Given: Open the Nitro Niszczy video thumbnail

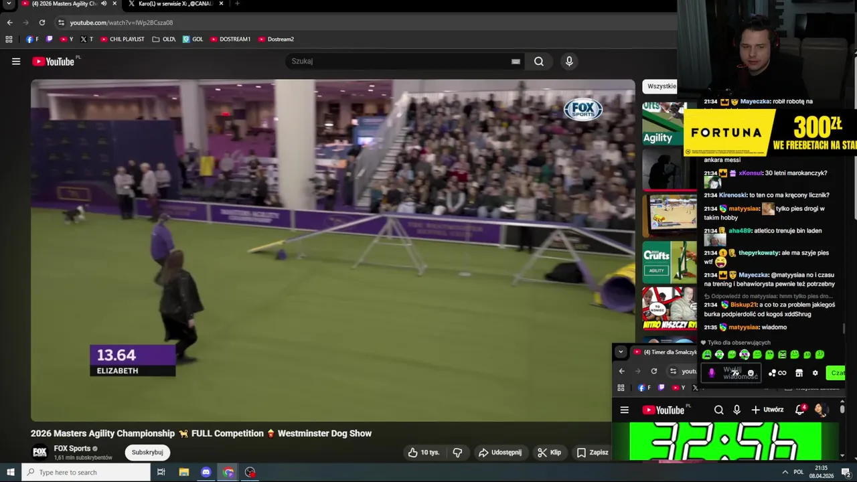Looking at the screenshot, I should [670, 308].
